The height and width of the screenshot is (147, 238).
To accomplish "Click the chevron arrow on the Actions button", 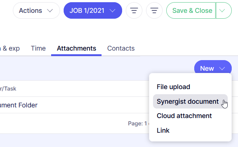I will 50,11.
